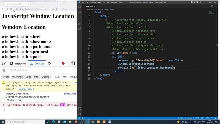The height and width of the screenshot is (124, 220).
Task: Open the Explorer view in VS Code
Action: (80, 7)
